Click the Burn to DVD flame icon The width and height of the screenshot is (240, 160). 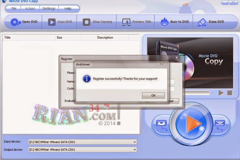164,22
